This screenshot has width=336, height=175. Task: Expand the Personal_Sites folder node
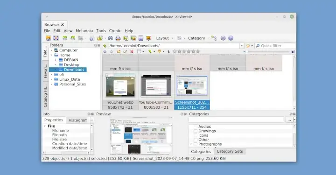click(x=51, y=84)
